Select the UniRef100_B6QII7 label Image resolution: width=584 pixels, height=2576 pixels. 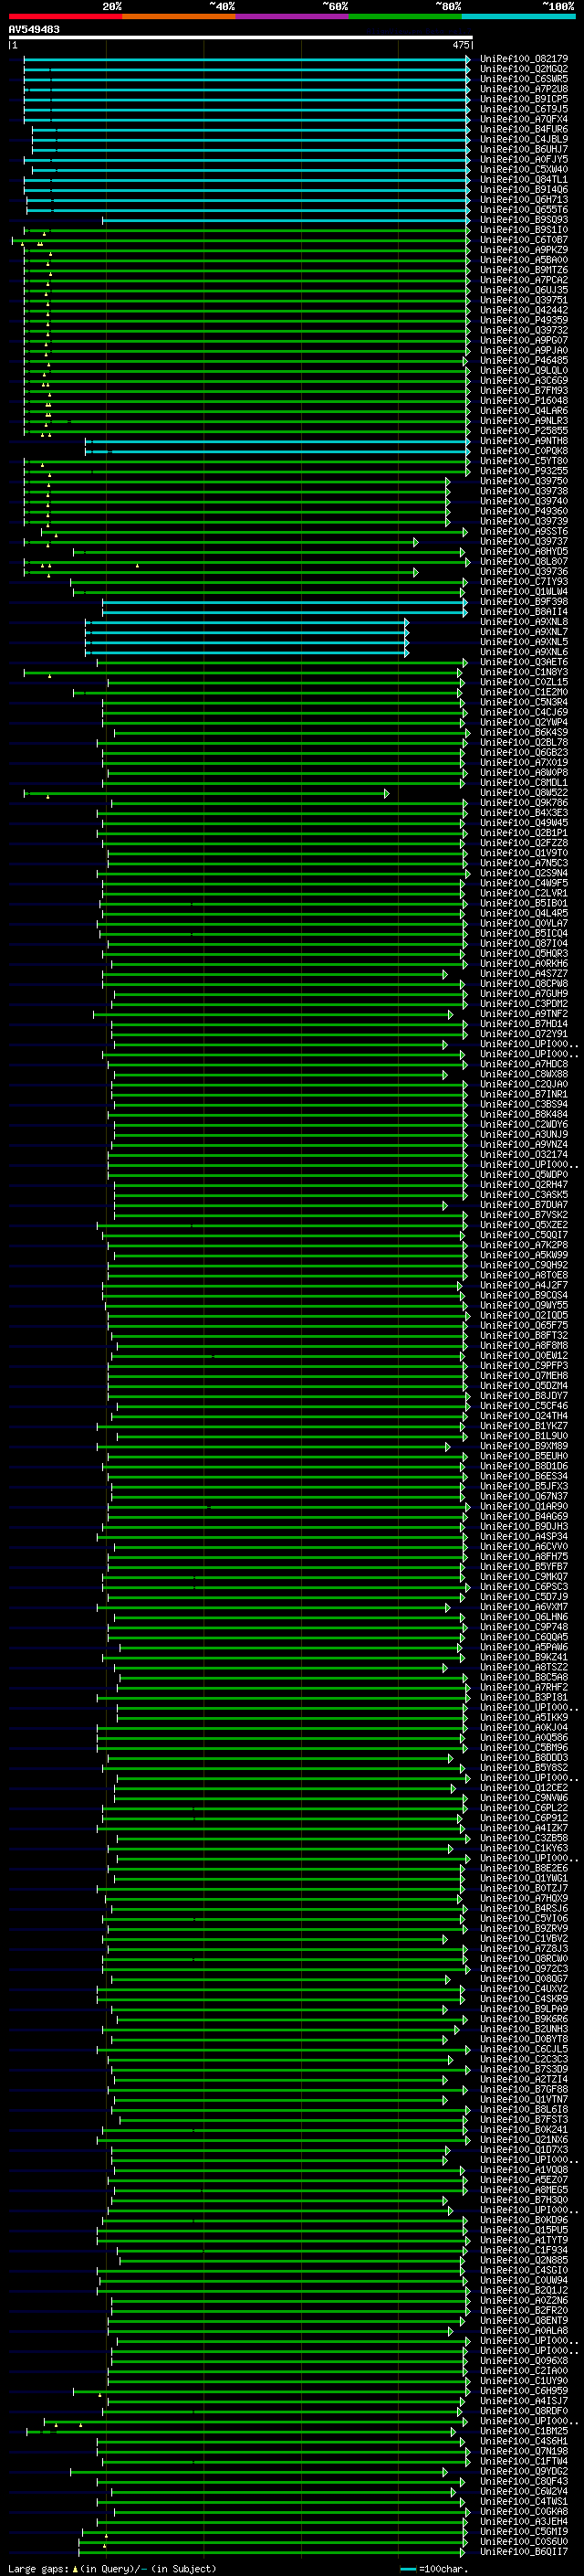524,2551
